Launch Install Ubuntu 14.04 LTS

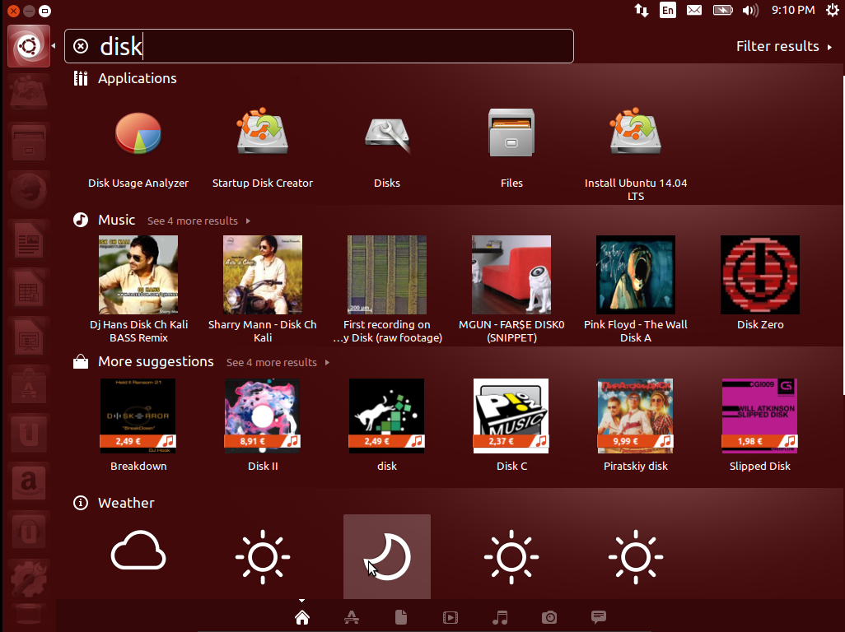pyautogui.click(x=635, y=133)
